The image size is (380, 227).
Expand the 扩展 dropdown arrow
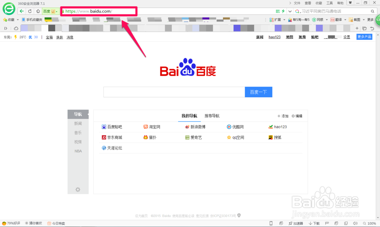click(x=284, y=20)
